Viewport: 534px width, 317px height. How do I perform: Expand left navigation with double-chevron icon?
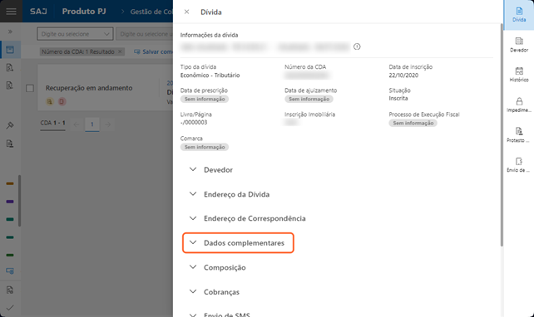pos(10,32)
